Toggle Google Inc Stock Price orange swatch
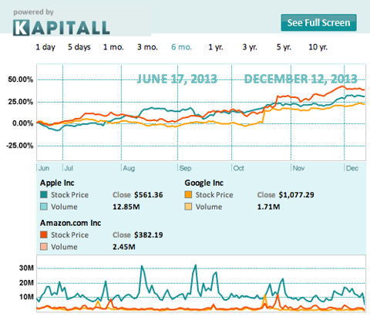This screenshot has height=320, width=370. [188, 195]
